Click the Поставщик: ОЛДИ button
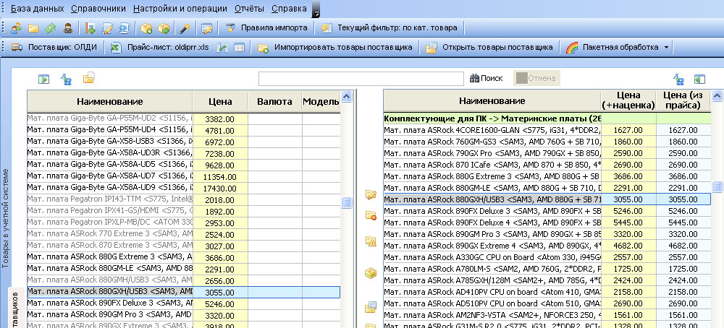Image resolution: width=724 pixels, height=328 pixels. click(x=55, y=48)
